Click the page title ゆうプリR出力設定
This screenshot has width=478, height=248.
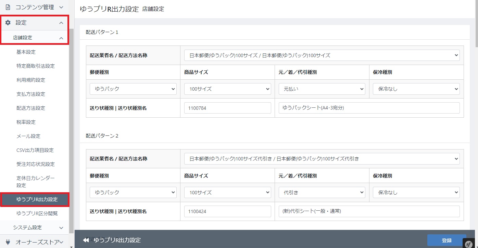(109, 9)
